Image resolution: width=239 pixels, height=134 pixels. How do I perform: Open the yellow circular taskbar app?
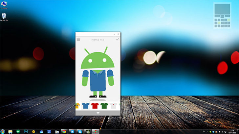tap(33, 132)
